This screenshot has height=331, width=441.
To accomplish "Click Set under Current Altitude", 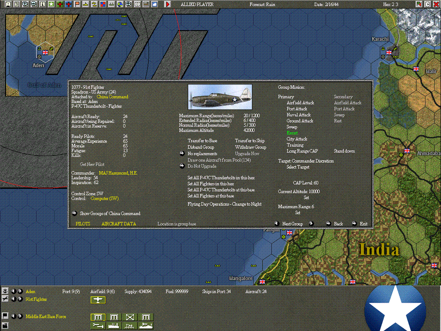I will click(306, 197).
